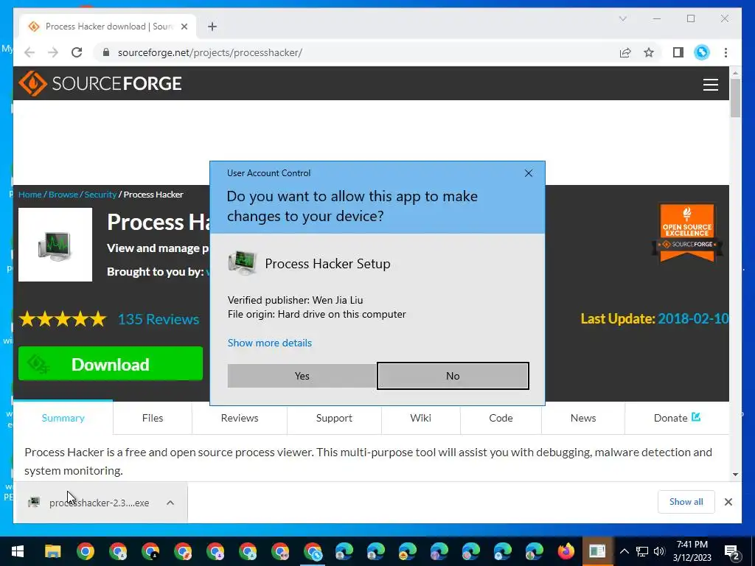This screenshot has height=566, width=755.
Task: Click the Process Hacker project thumbnail
Action: point(55,245)
